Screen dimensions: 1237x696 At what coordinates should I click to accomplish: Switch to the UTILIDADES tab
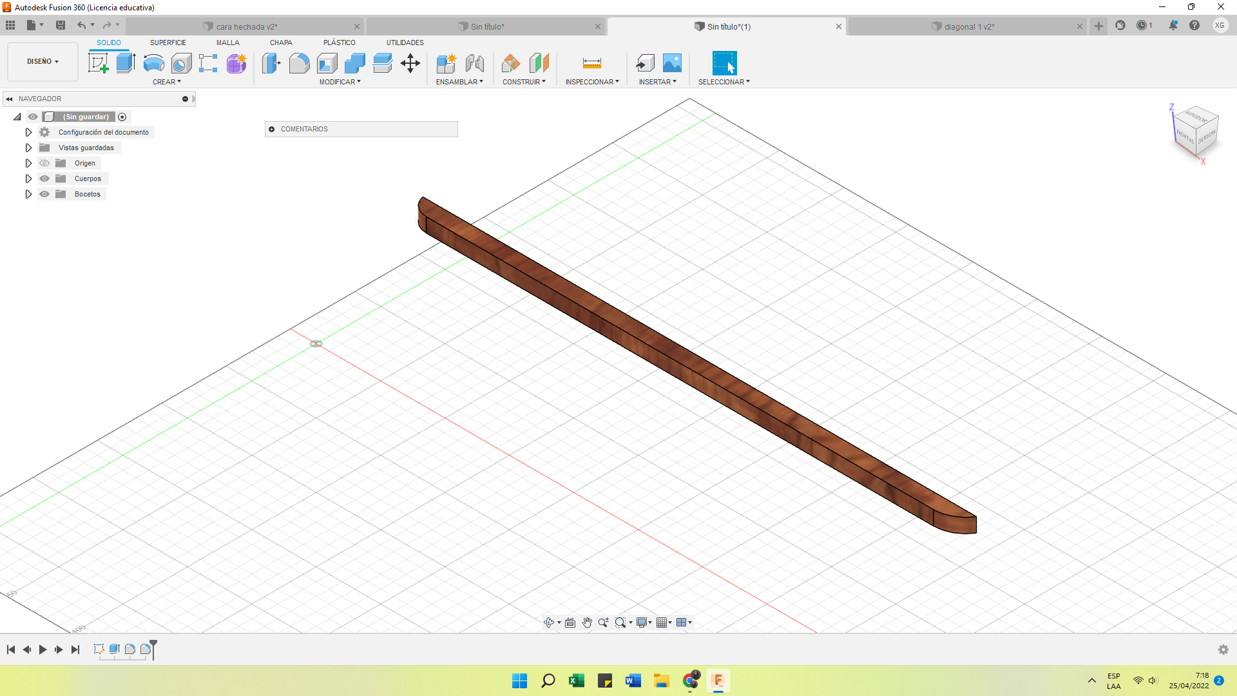405,43
